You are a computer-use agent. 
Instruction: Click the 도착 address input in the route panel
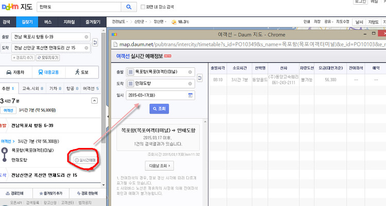coord(49,48)
